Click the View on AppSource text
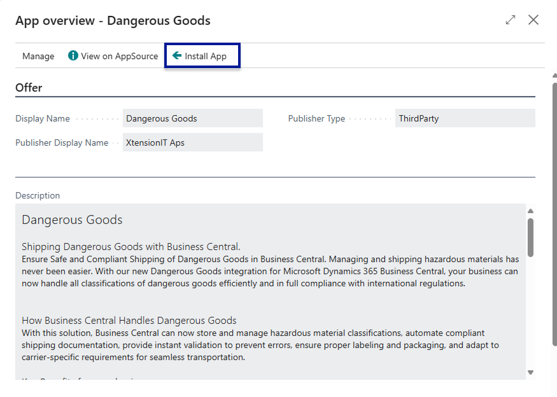The image size is (557, 397). (119, 56)
